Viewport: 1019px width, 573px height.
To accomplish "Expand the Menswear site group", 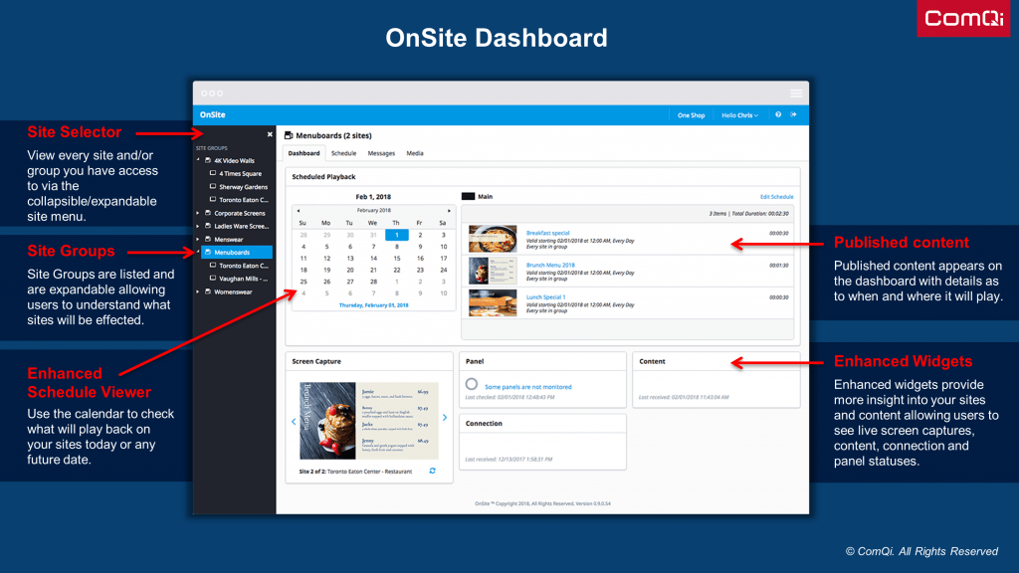I will click(196, 241).
